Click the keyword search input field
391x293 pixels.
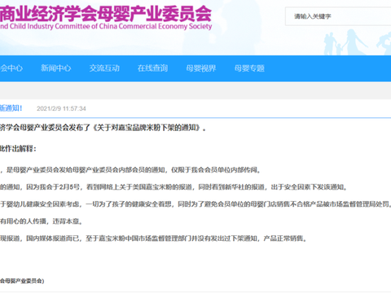coord(338,16)
